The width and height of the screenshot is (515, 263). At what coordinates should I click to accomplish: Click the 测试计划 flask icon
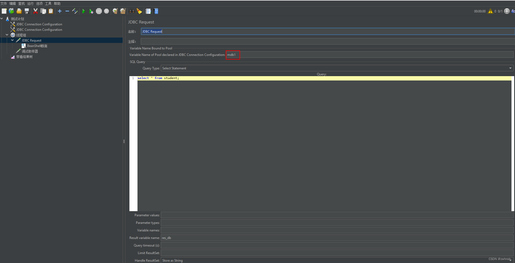click(x=7, y=19)
